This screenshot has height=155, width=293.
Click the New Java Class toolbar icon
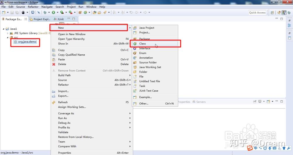(85, 13)
